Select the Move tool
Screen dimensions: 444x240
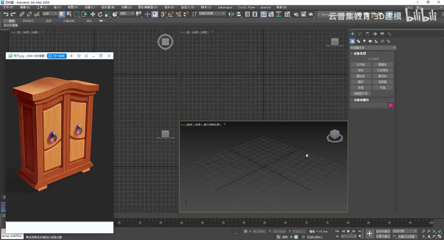[x=93, y=14]
